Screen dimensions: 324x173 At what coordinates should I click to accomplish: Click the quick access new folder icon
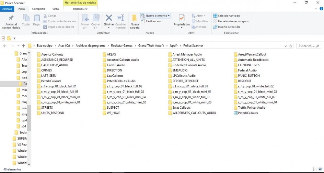coord(9,38)
